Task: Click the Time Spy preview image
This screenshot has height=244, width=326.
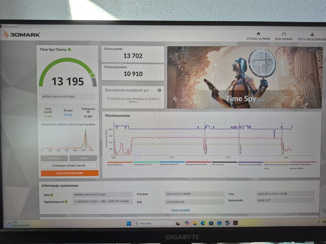Action: click(x=245, y=77)
